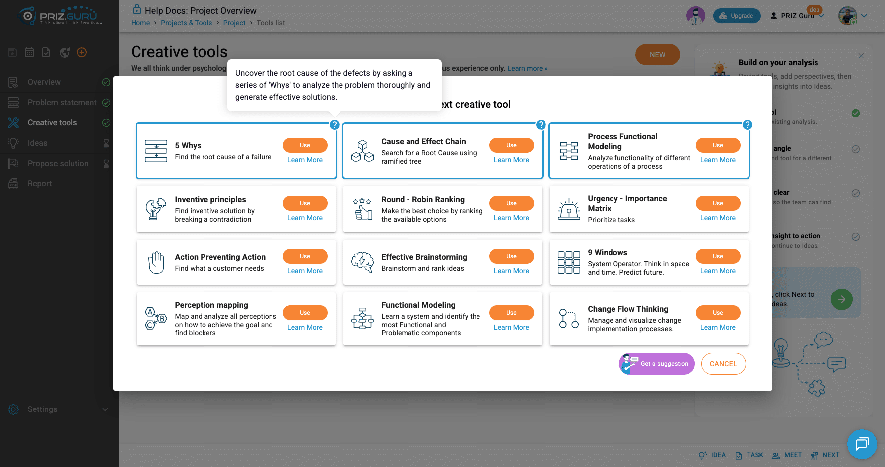Click the Action Preventing Action hand icon
The image size is (885, 467).
pos(156,262)
